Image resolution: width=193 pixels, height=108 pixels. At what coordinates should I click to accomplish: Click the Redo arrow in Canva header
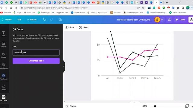click(52, 19)
